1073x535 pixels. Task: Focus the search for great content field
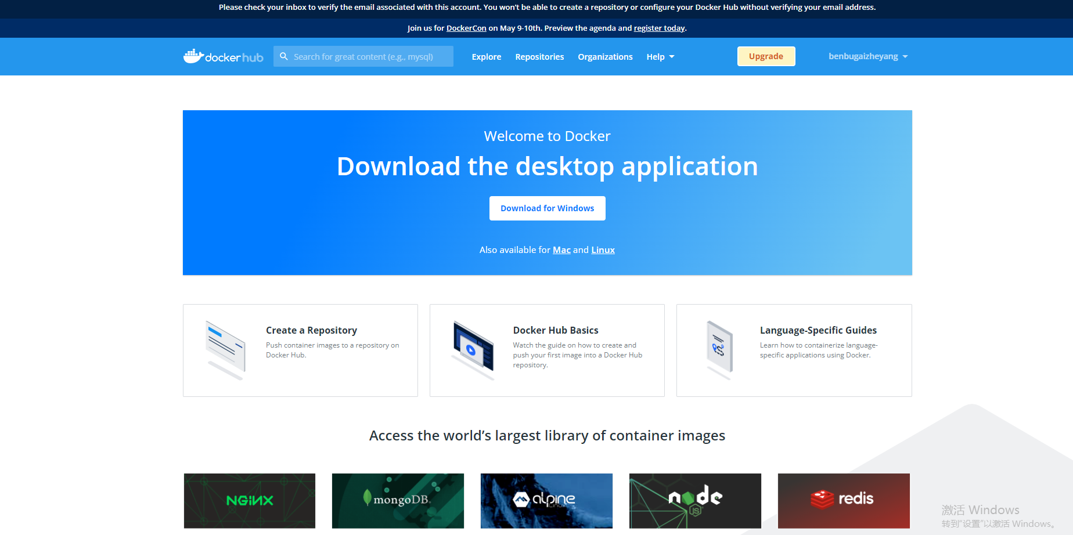tap(363, 56)
